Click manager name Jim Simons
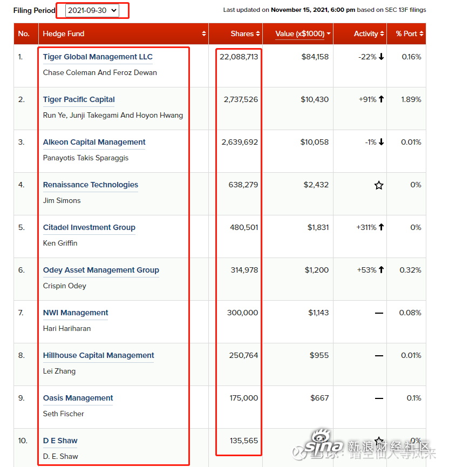449x467 pixels. pyautogui.click(x=62, y=200)
